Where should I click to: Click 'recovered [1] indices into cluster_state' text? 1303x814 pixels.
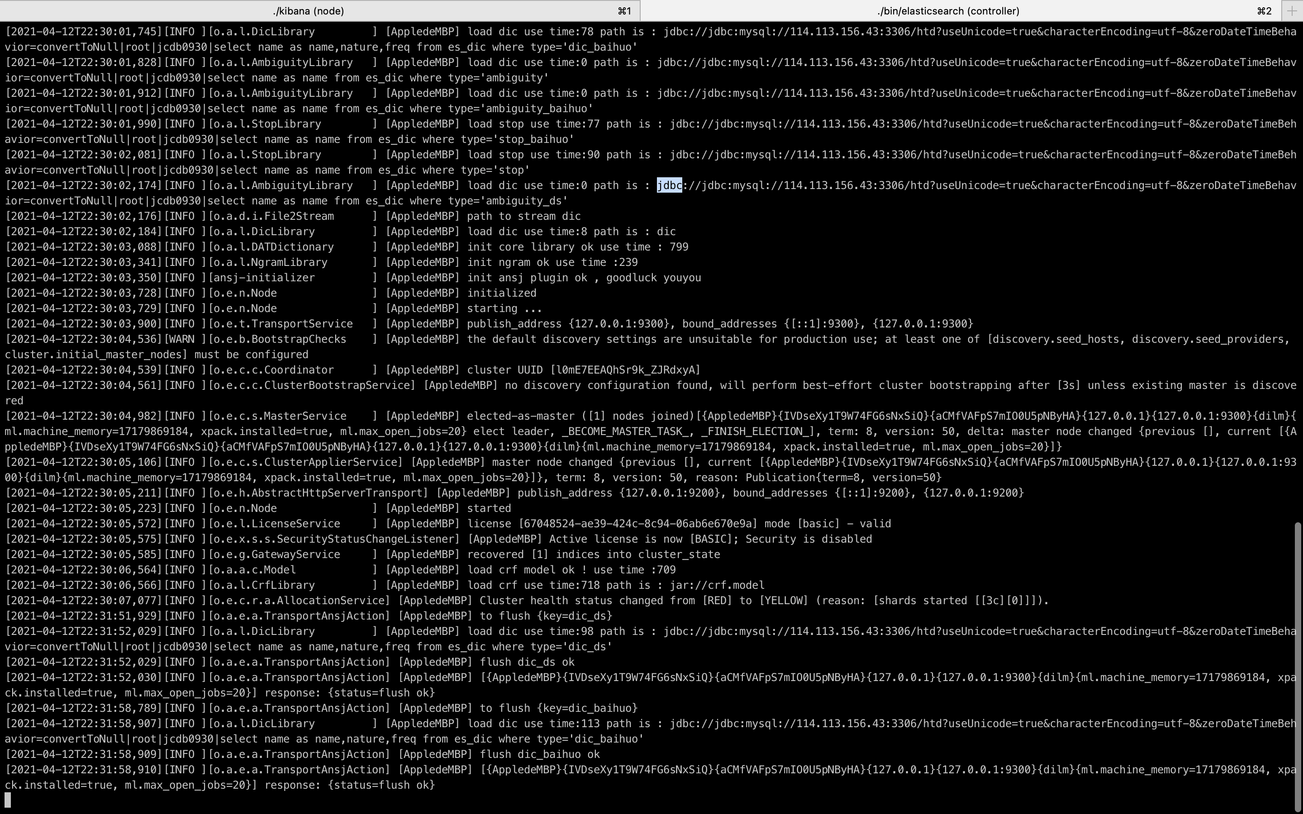pos(593,554)
